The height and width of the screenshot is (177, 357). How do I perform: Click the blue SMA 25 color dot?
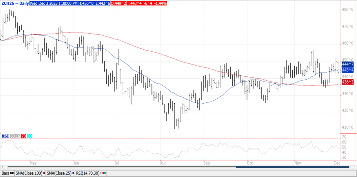click(73, 173)
